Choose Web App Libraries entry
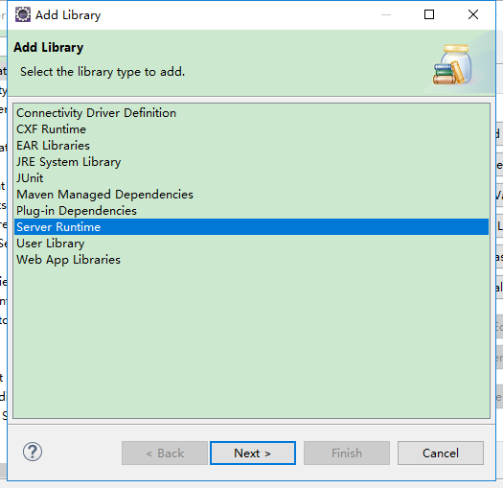 click(69, 260)
